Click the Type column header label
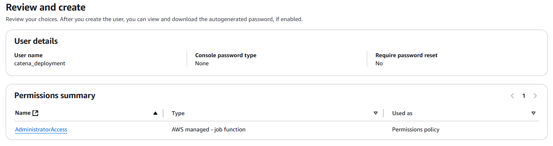 pos(178,114)
